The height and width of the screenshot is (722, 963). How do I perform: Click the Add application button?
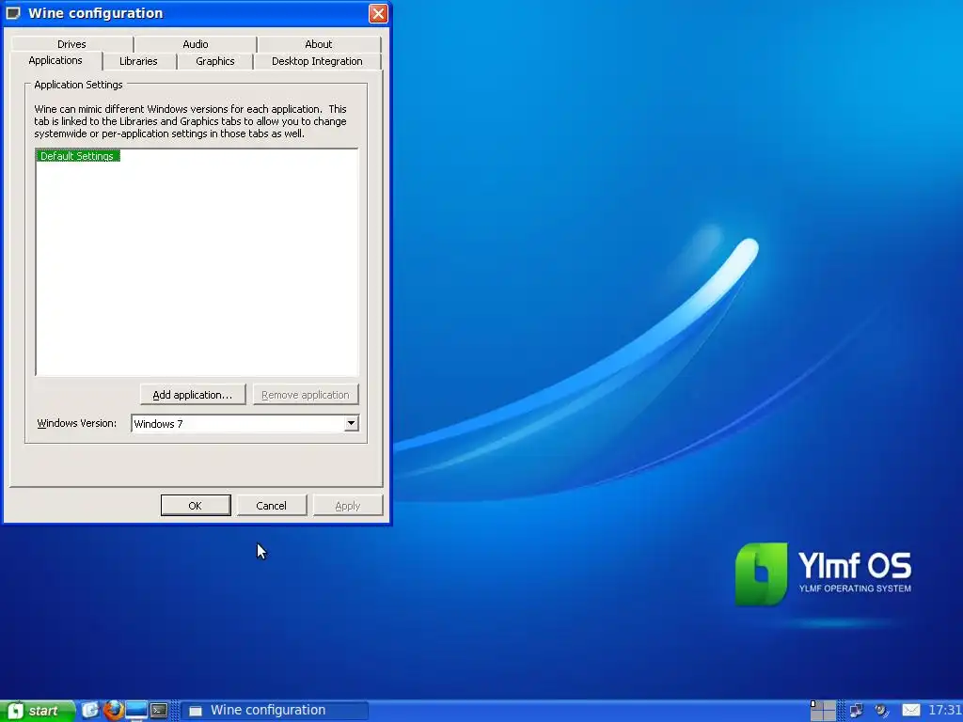click(193, 395)
